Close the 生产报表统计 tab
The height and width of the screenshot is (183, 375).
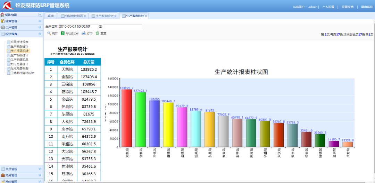click(x=146, y=16)
